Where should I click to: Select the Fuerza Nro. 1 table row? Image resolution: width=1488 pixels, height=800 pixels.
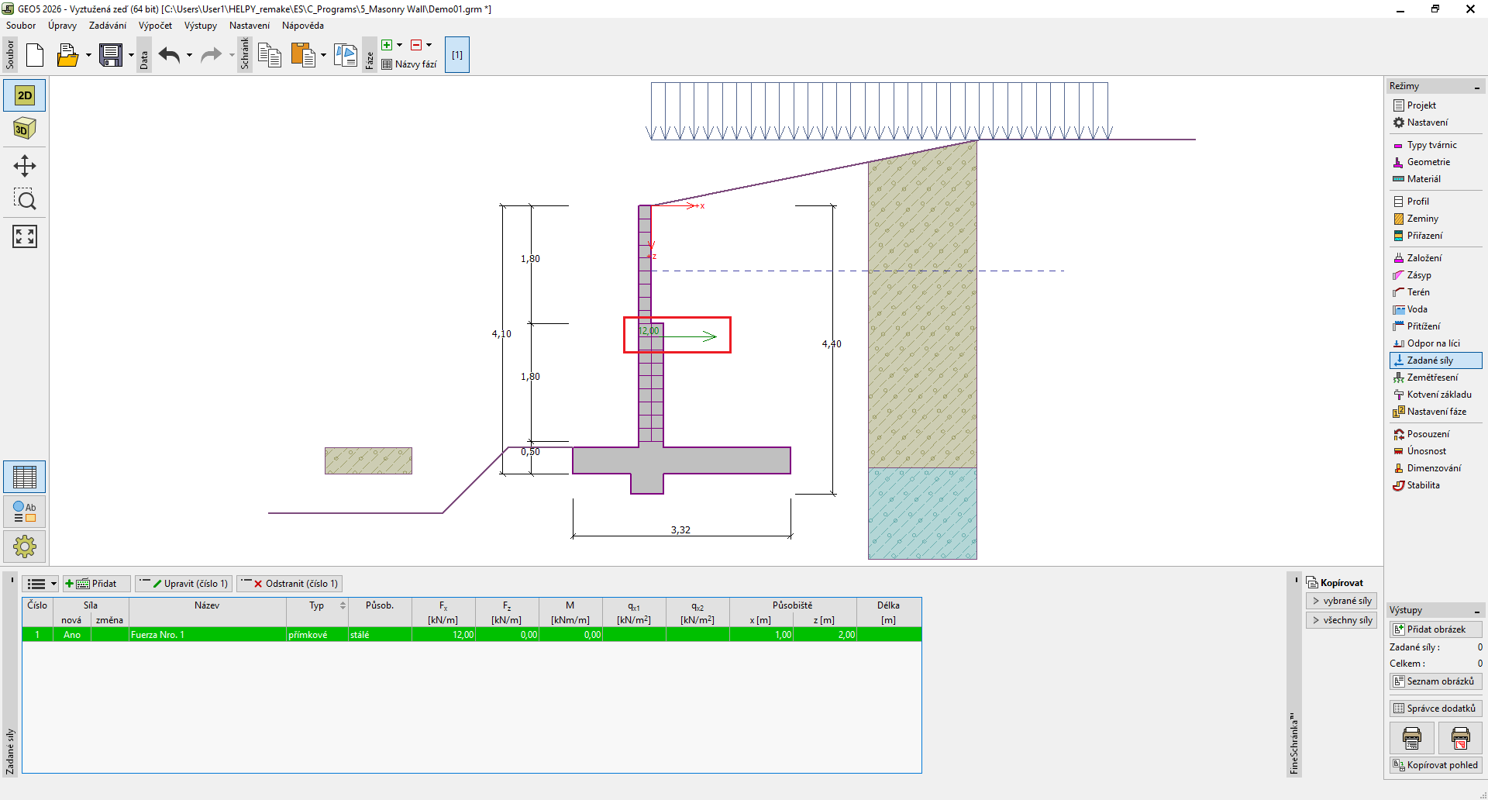pyautogui.click(x=207, y=635)
